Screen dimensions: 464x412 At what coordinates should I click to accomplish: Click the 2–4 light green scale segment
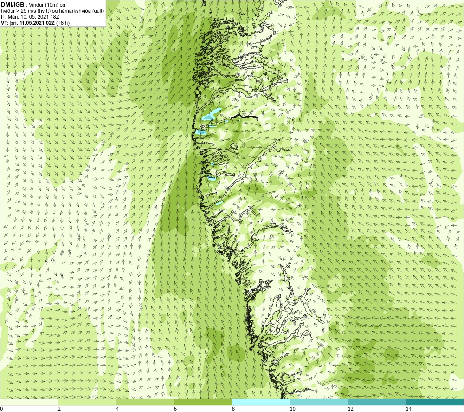(x=87, y=402)
